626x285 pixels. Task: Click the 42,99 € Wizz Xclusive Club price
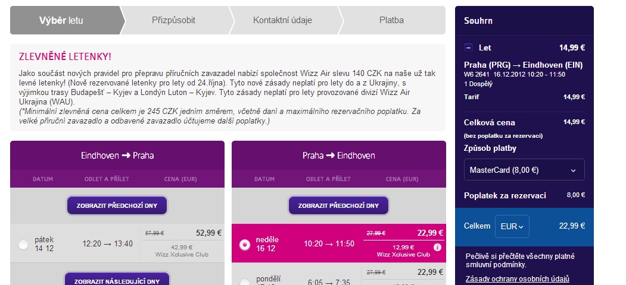(x=182, y=247)
